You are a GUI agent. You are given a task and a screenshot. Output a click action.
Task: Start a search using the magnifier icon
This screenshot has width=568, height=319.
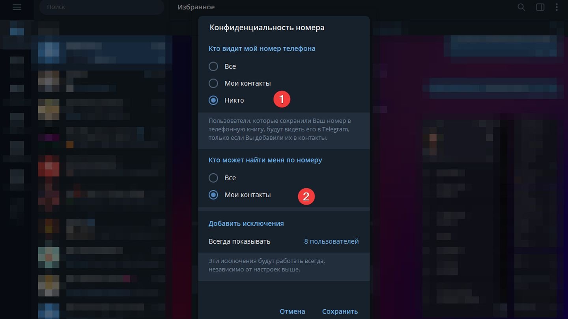[x=521, y=7]
